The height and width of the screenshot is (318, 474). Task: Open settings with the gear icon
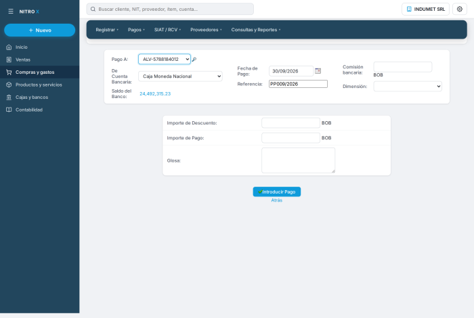460,9
